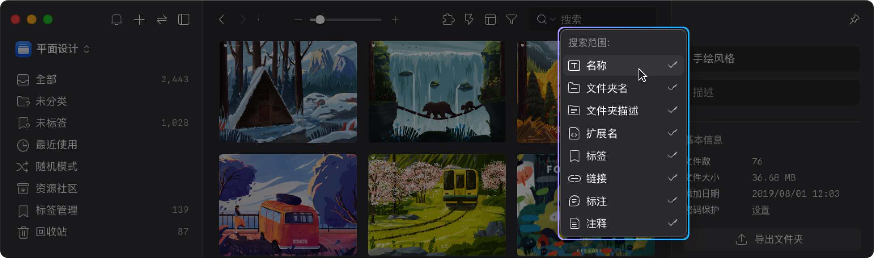Open the yellow train cherry blossom thumbnail

pyautogui.click(x=437, y=204)
